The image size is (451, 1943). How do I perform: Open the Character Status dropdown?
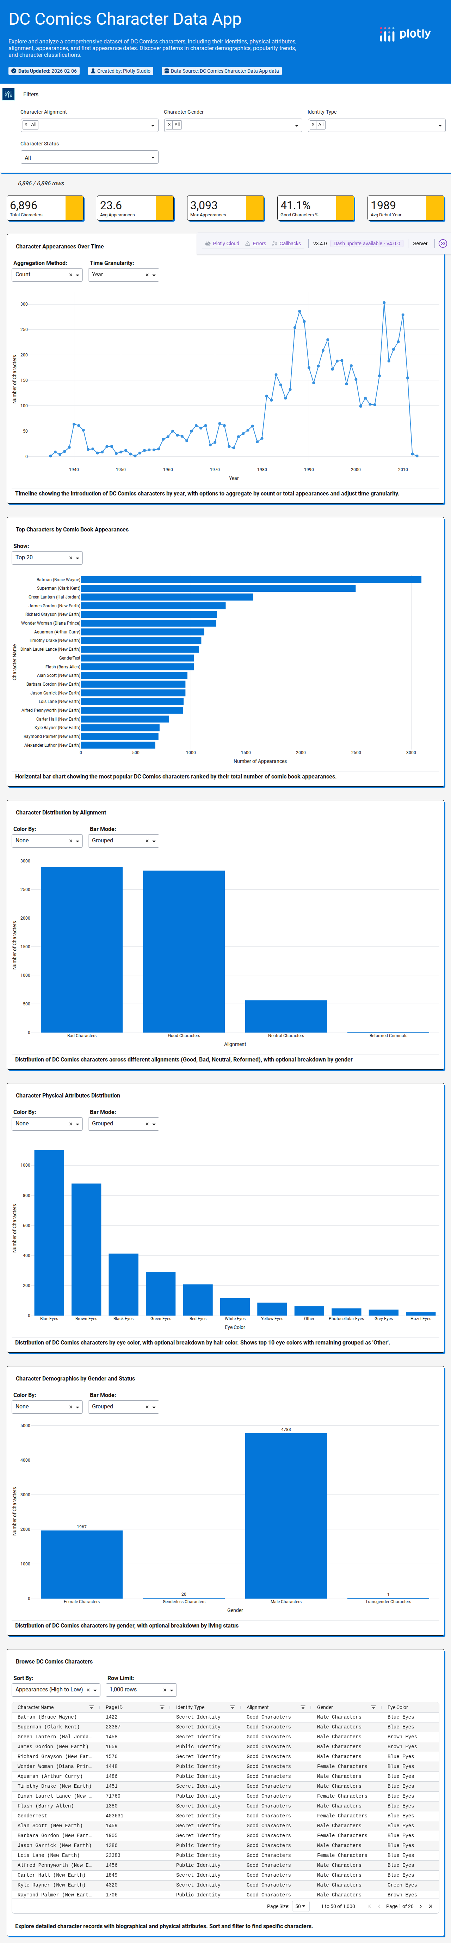tap(89, 158)
